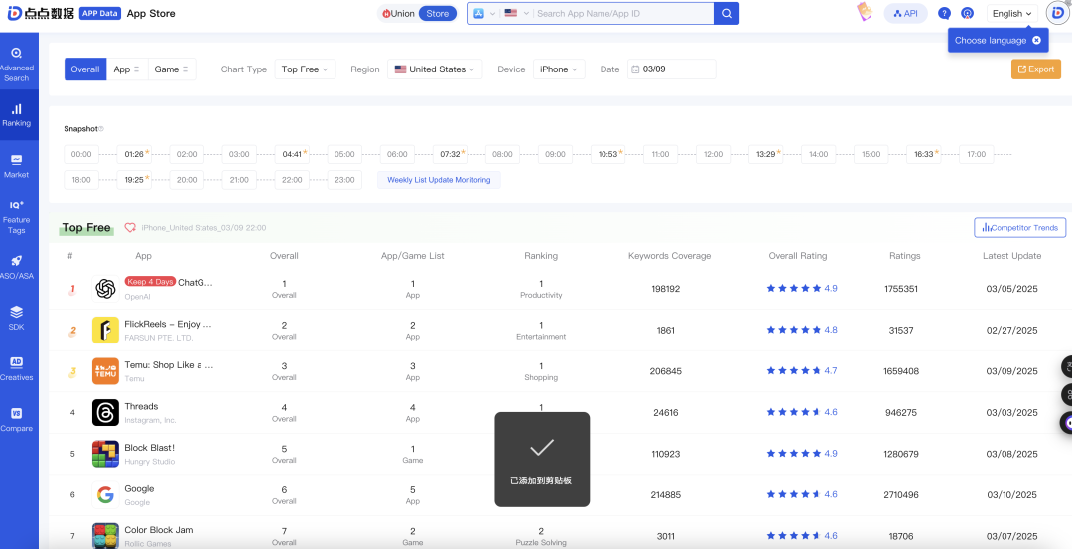Open the App Store platform dropdown in search
The width and height of the screenshot is (1072, 549).
tap(484, 13)
